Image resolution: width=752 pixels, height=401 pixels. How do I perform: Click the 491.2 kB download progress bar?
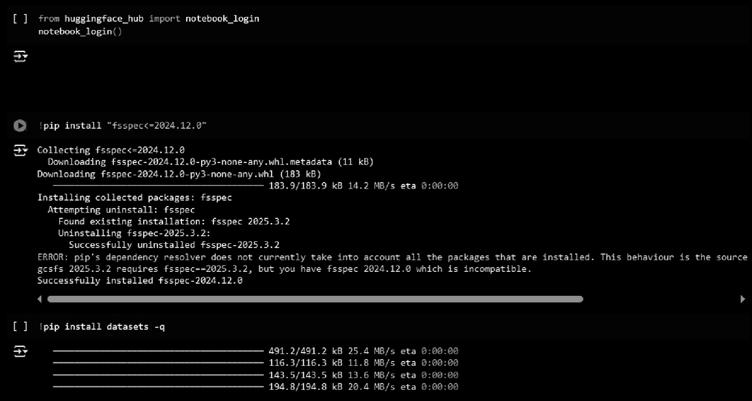[158, 351]
